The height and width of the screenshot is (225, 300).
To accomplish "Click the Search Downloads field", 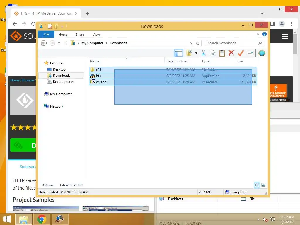I will [x=234, y=43].
